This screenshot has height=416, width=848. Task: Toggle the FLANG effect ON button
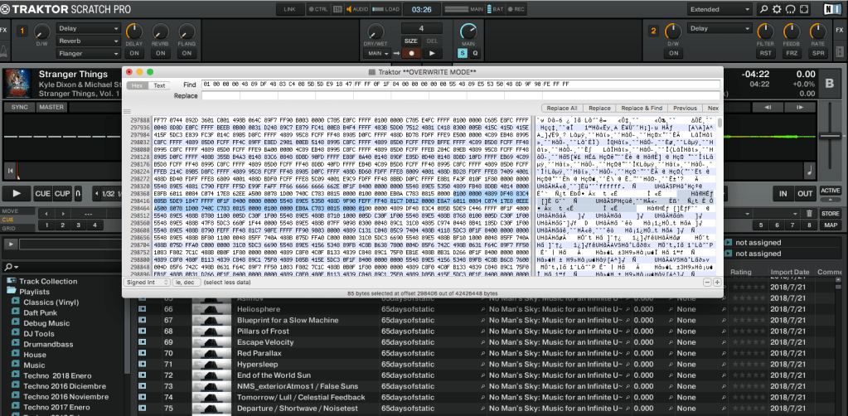(x=187, y=53)
